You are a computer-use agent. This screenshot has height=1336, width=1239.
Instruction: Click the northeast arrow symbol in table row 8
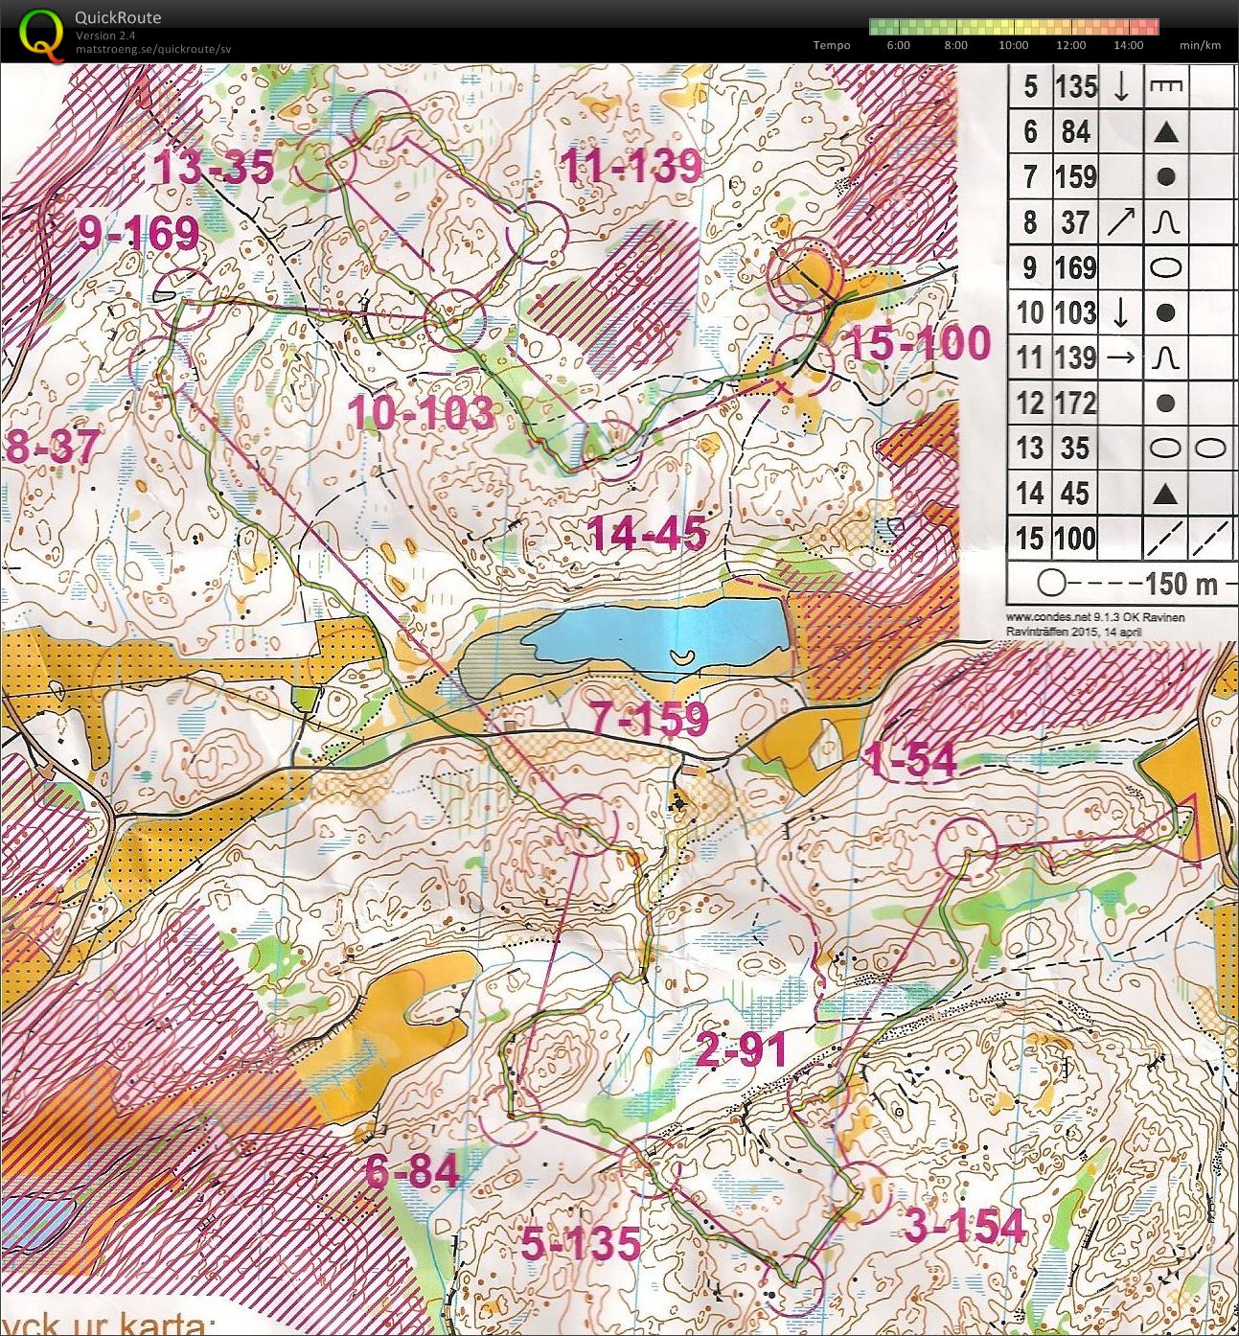pyautogui.click(x=1121, y=222)
